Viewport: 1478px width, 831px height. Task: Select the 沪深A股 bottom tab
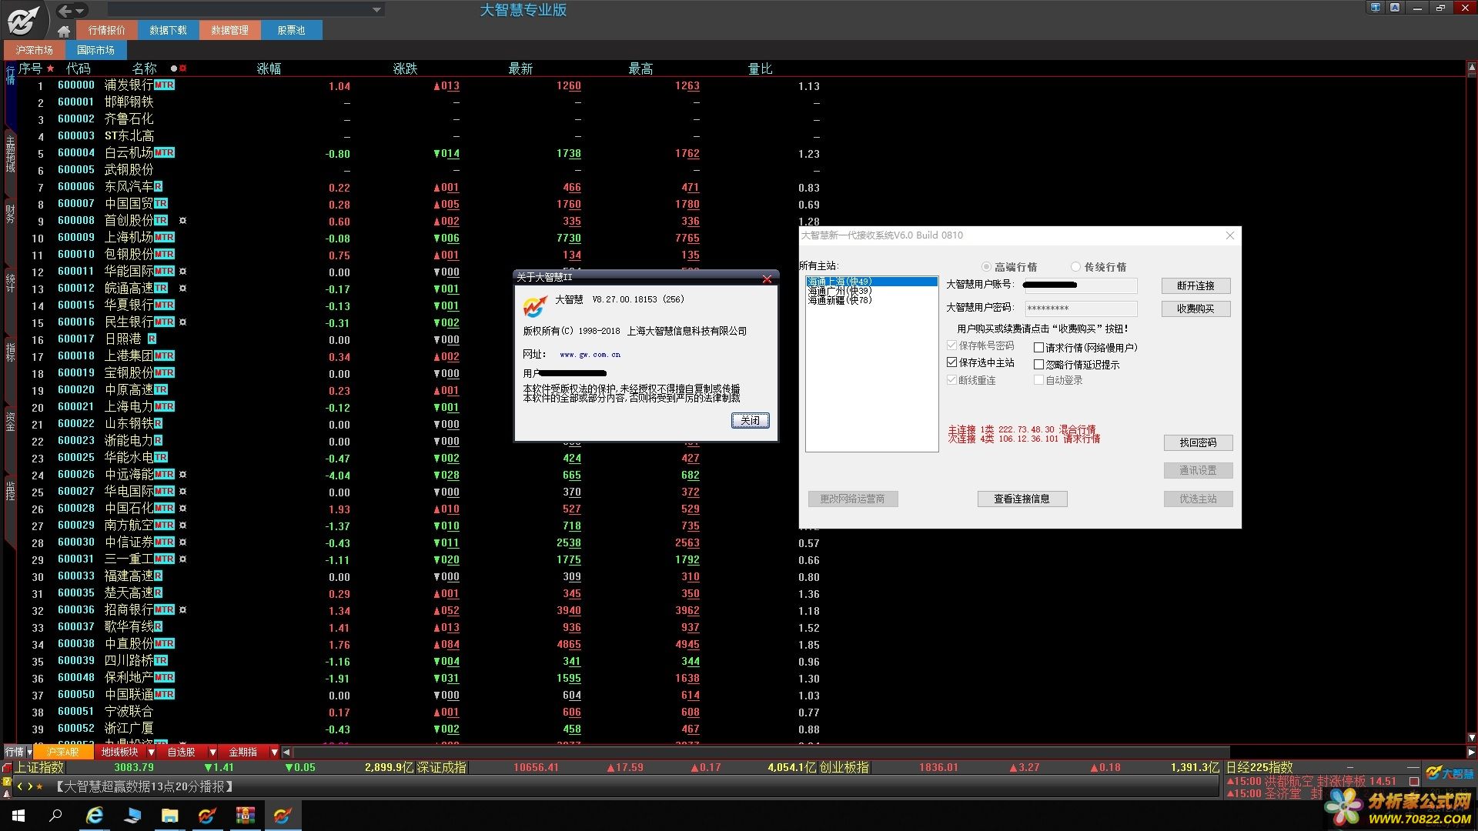click(x=63, y=753)
